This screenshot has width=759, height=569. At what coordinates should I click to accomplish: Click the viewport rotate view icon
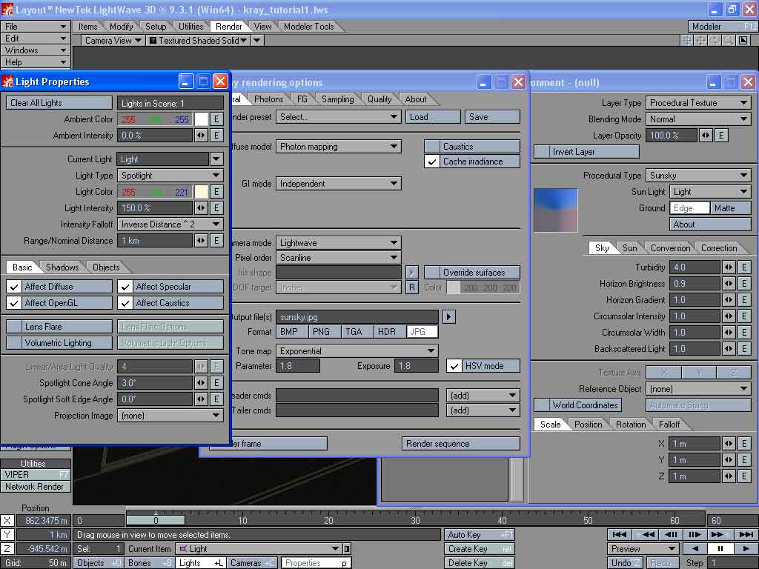[x=715, y=41]
